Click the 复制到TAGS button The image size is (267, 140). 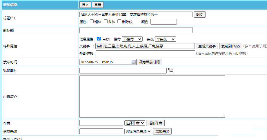[x=230, y=46]
